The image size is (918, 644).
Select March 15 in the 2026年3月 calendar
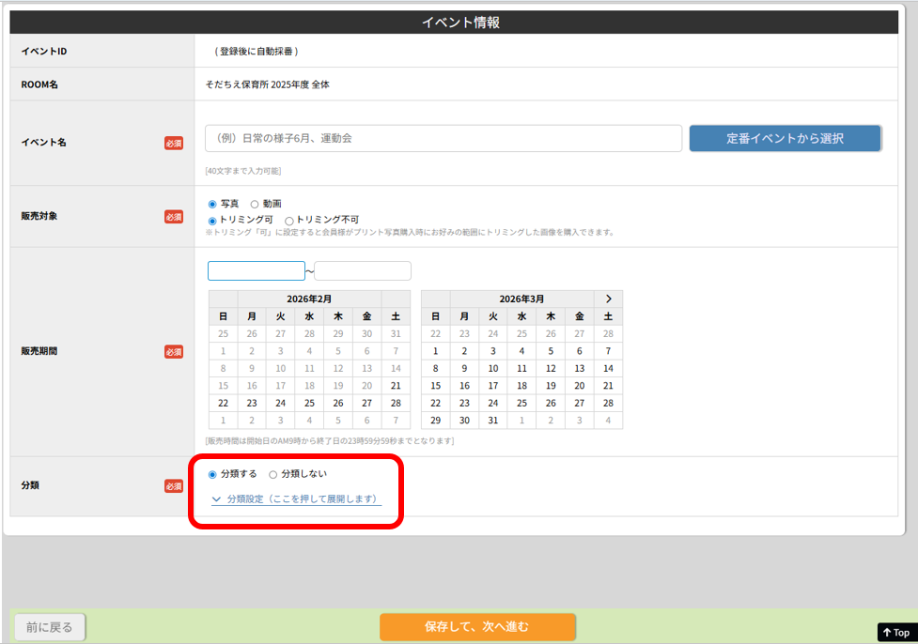[x=435, y=385]
